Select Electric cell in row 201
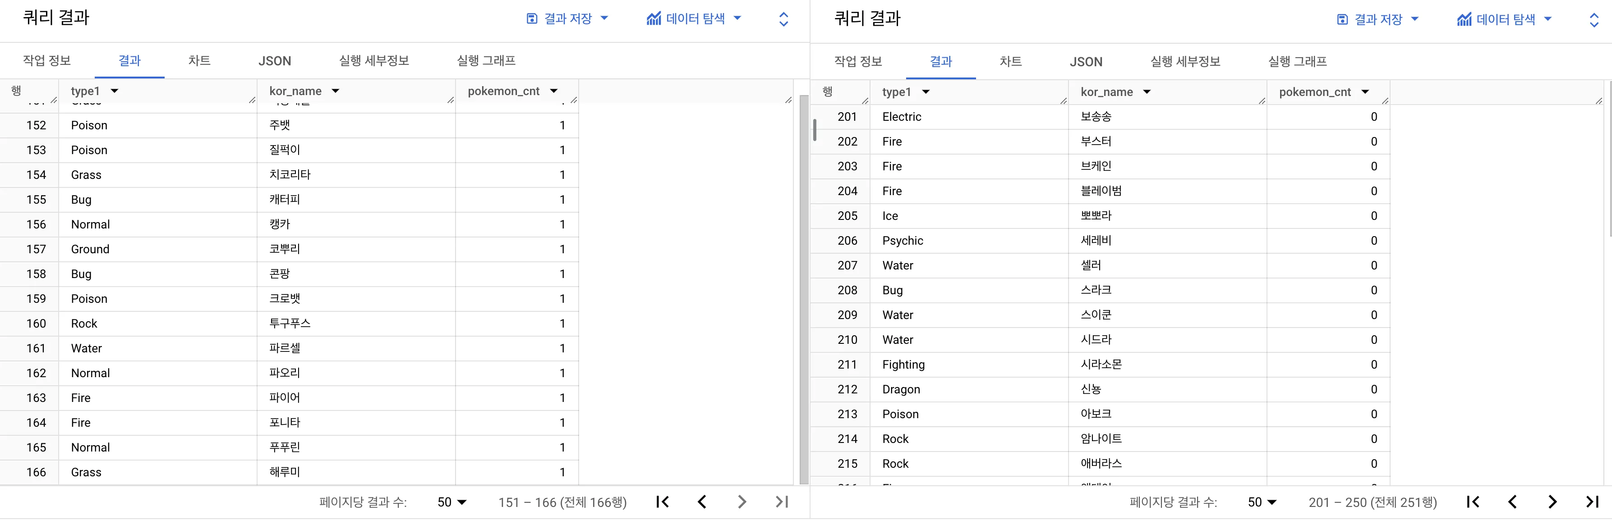 pyautogui.click(x=969, y=117)
